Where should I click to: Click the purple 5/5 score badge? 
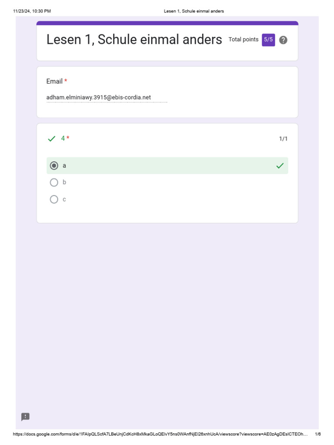pos(268,40)
